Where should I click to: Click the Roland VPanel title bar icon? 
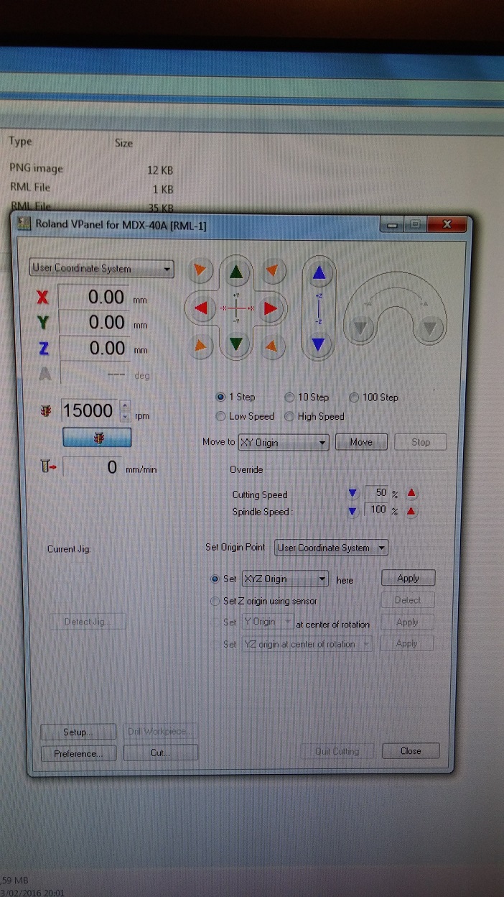[x=24, y=224]
